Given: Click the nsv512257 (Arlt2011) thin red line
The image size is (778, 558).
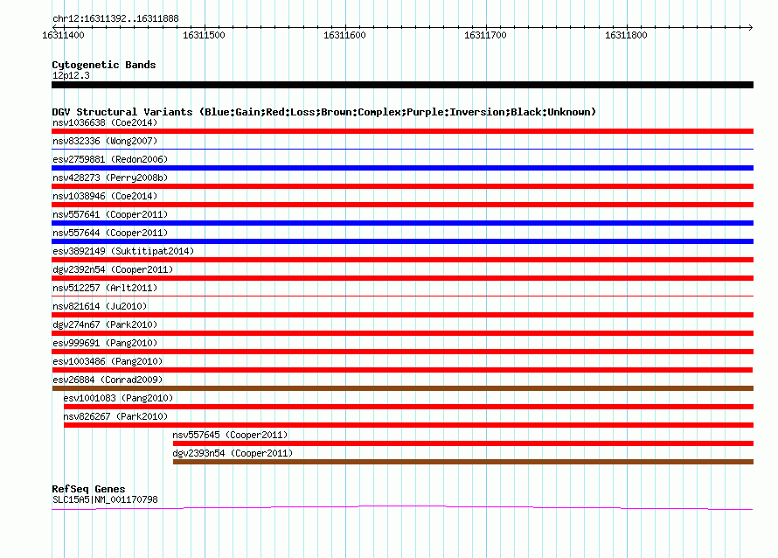Looking at the screenshot, I should (402, 296).
